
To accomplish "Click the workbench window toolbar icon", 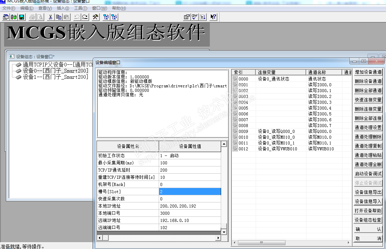I will point(6,17).
